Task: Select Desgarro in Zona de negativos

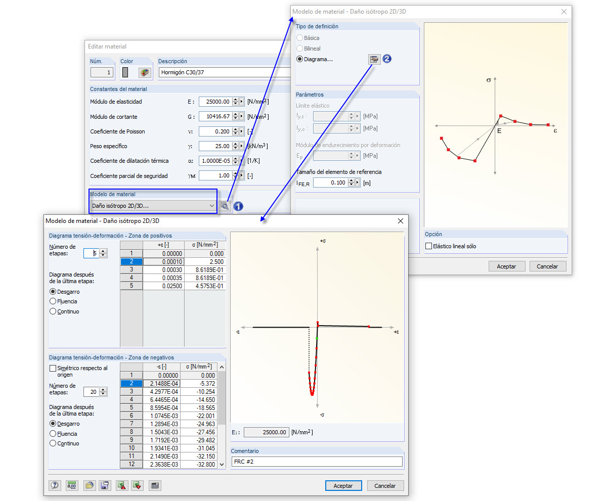Action: point(53,424)
